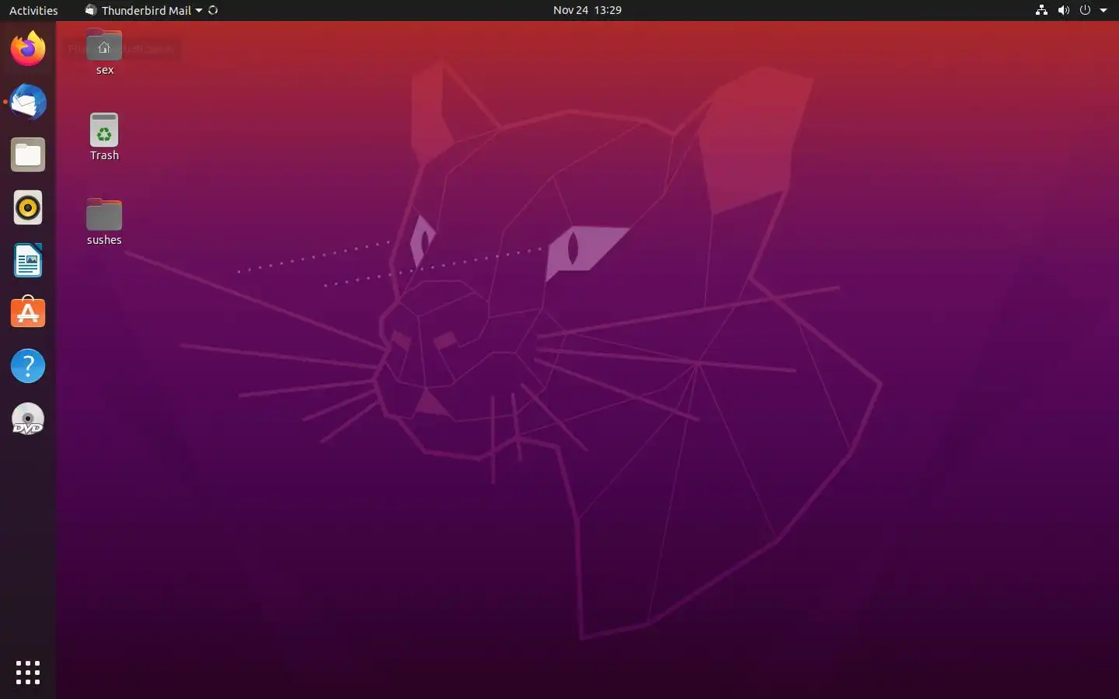Select the 'sex' home folder icon
Viewport: 1119px width, 699px height.
[x=104, y=53]
